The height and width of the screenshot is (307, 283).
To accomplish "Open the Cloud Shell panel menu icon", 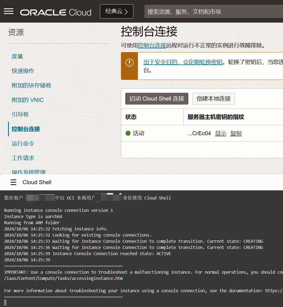I will pyautogui.click(x=13, y=182).
